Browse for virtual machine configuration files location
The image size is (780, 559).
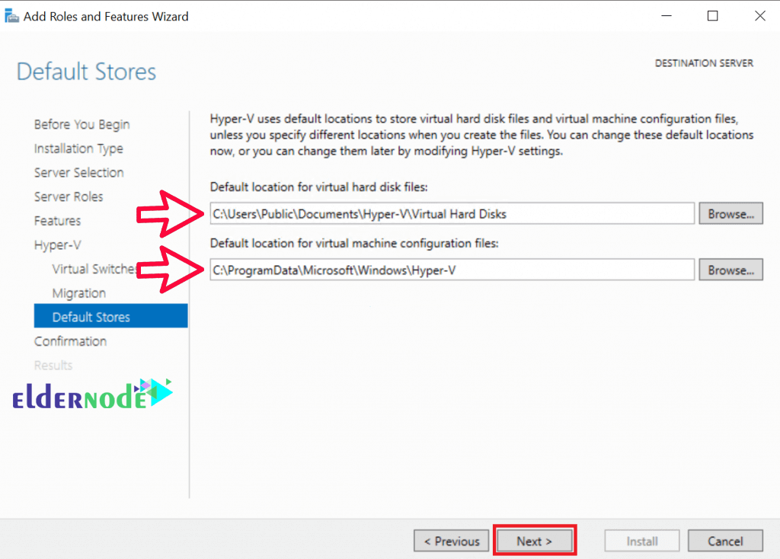pos(730,270)
